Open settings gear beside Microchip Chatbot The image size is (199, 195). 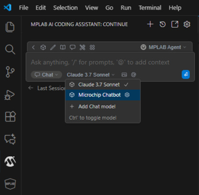pyautogui.click(x=127, y=95)
